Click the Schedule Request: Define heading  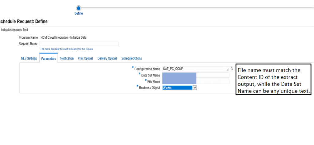coord(24,22)
